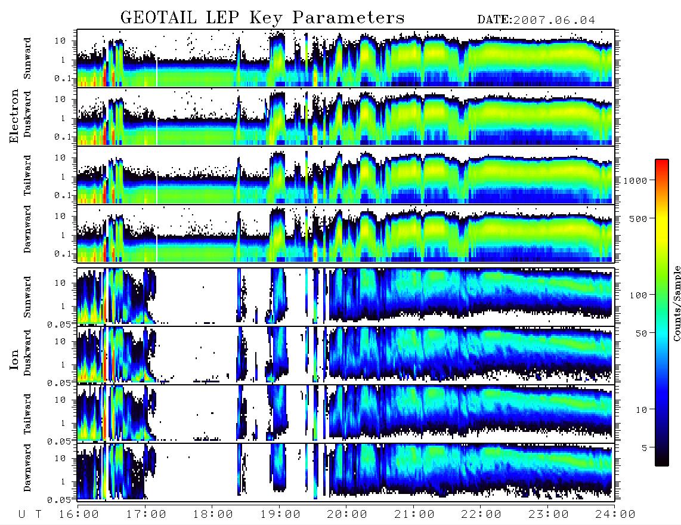Viewport: 681px width, 525px height.
Task: Click the Electron Duskward panel label
Action: coord(27,114)
